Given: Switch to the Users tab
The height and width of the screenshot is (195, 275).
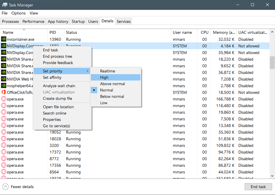Looking at the screenshot, I should [x=93, y=21].
